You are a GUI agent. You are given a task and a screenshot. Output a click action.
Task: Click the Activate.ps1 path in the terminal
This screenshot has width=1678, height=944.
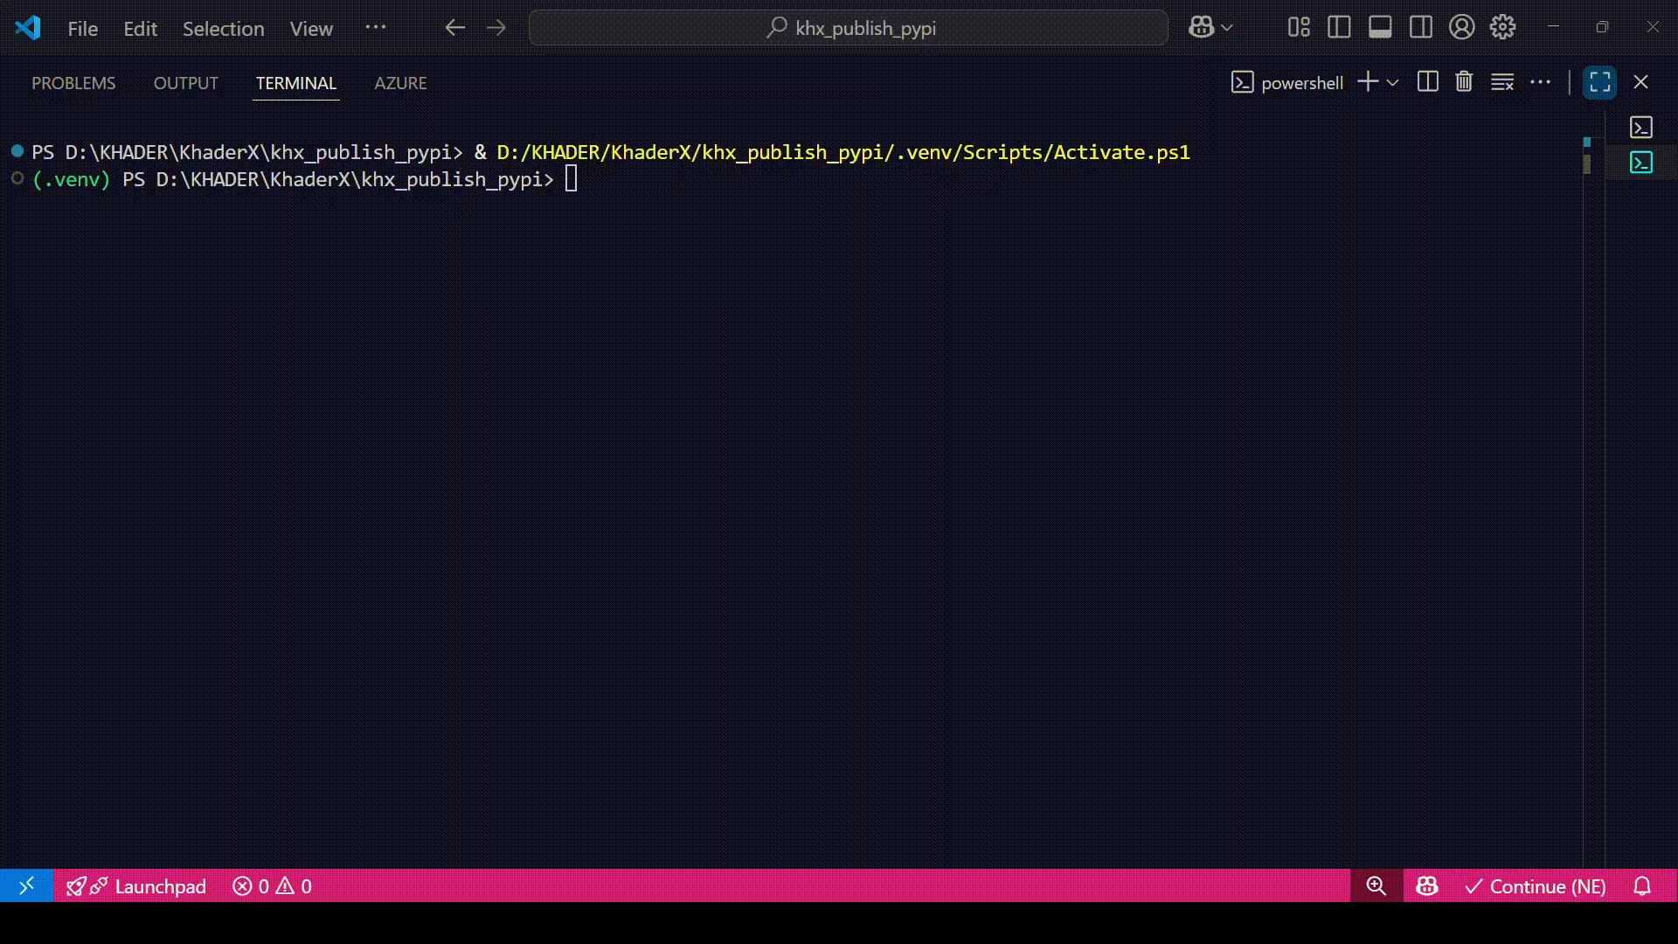843,152
